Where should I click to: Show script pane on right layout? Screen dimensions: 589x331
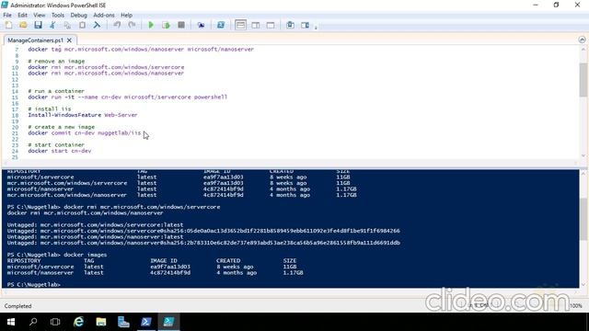tap(256, 25)
